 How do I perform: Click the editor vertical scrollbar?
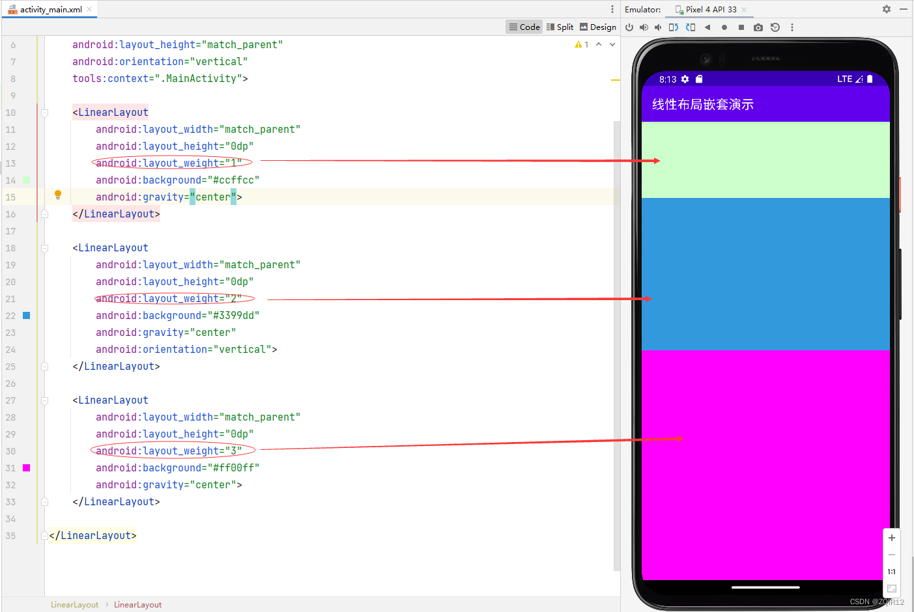[616, 345]
